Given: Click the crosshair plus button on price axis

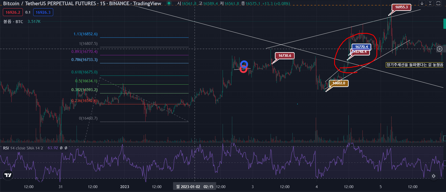Looking at the screenshot, I should [x=440, y=49].
